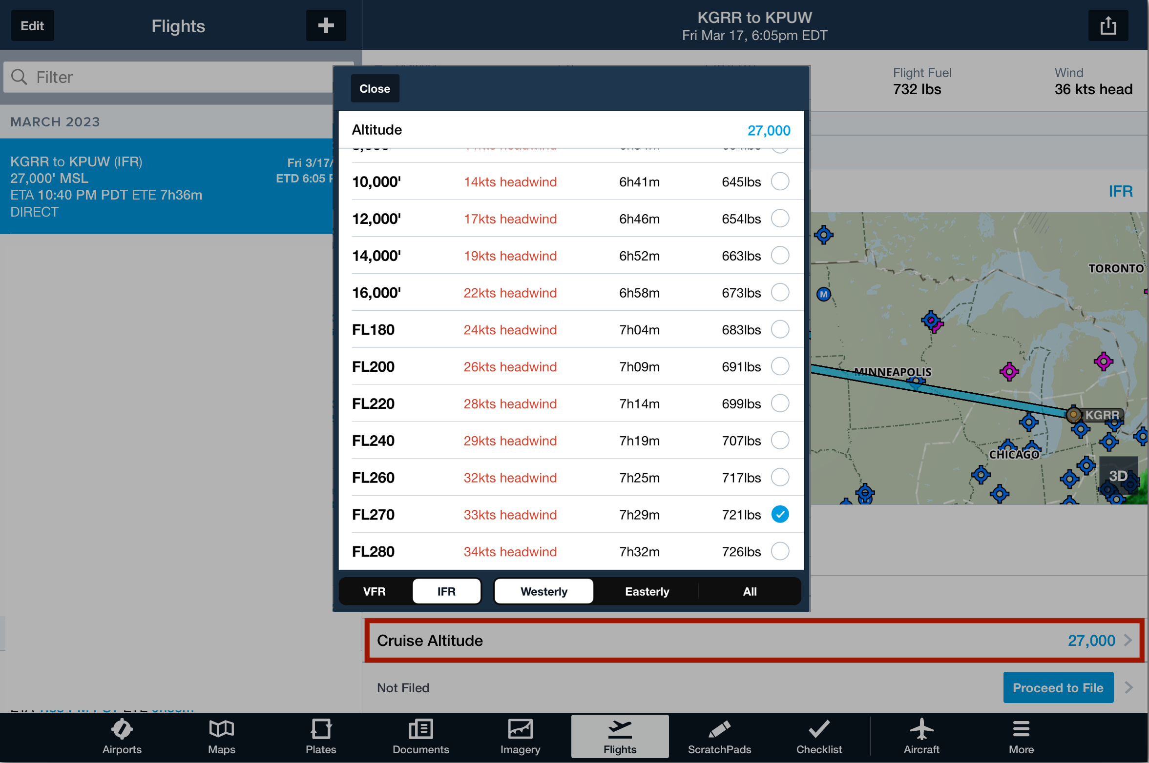1149x763 pixels.
Task: Open the More menu tab
Action: [x=1021, y=737]
